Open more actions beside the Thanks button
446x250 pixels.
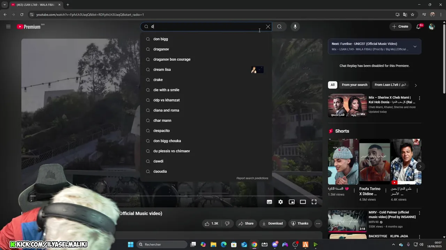click(x=318, y=224)
